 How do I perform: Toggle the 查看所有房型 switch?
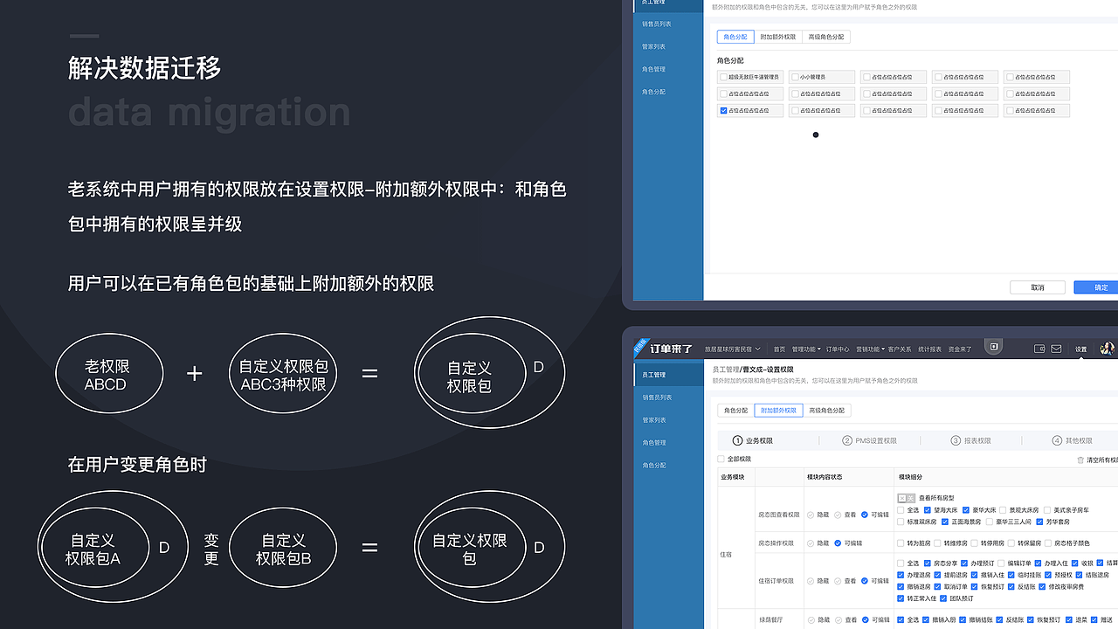tap(907, 498)
